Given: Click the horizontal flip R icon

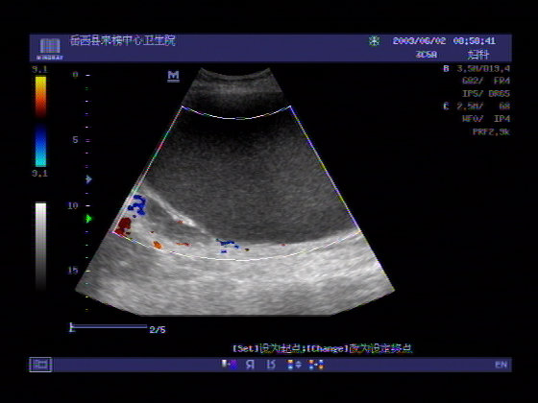Looking at the screenshot, I should 250,365.
